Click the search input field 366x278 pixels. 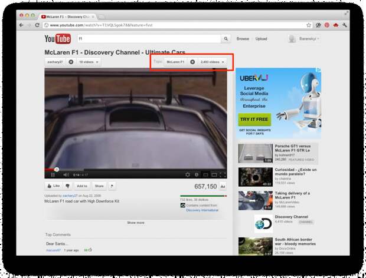pyautogui.click(x=149, y=39)
